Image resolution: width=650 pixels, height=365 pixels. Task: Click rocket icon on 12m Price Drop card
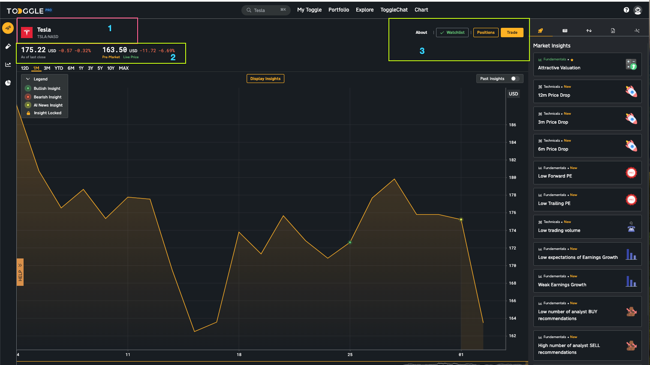click(631, 91)
